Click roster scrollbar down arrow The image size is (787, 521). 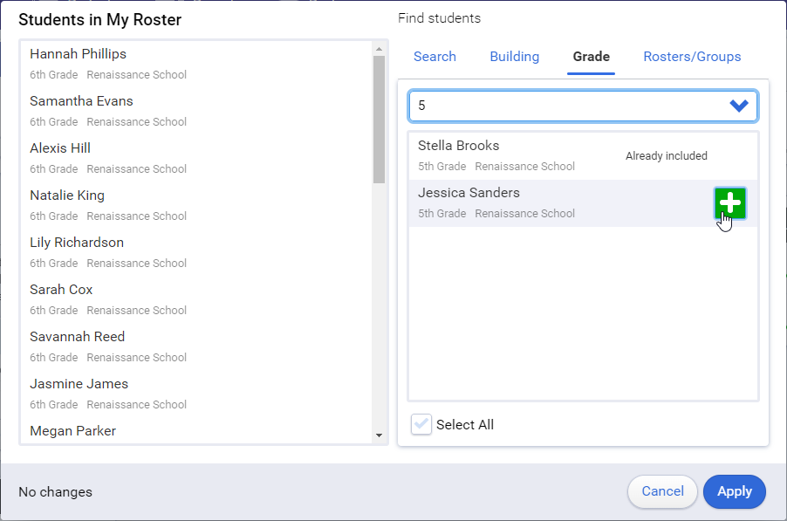point(379,435)
